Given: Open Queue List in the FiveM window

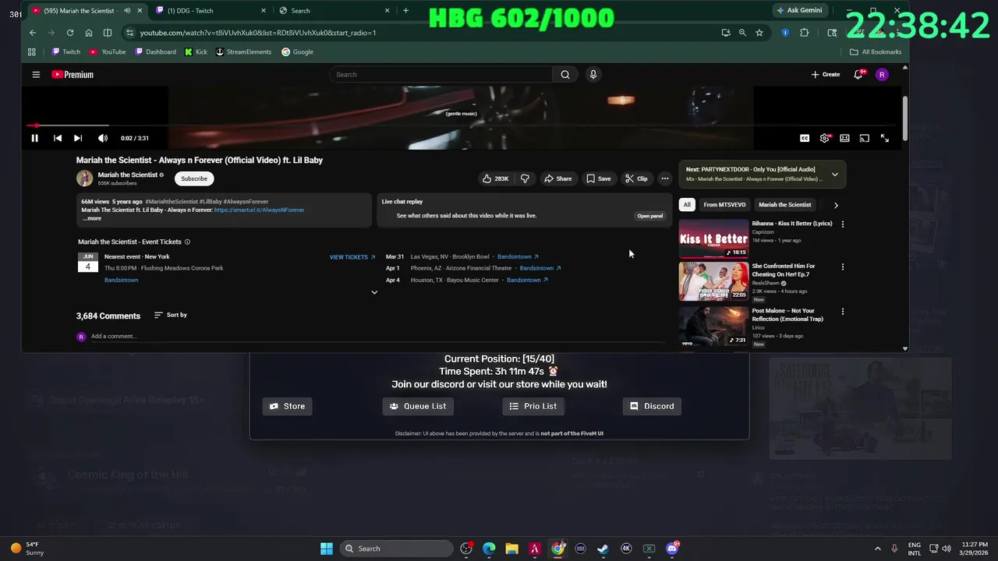Looking at the screenshot, I should pyautogui.click(x=418, y=406).
